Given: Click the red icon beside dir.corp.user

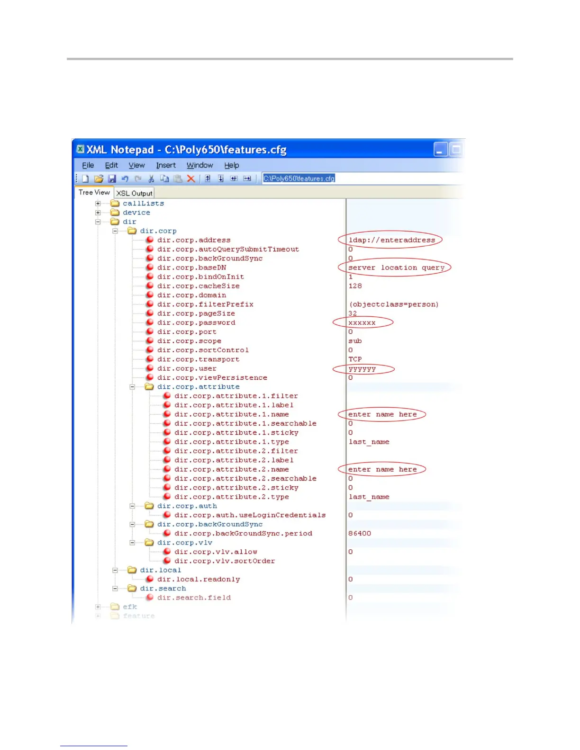Looking at the screenshot, I should coord(150,368).
